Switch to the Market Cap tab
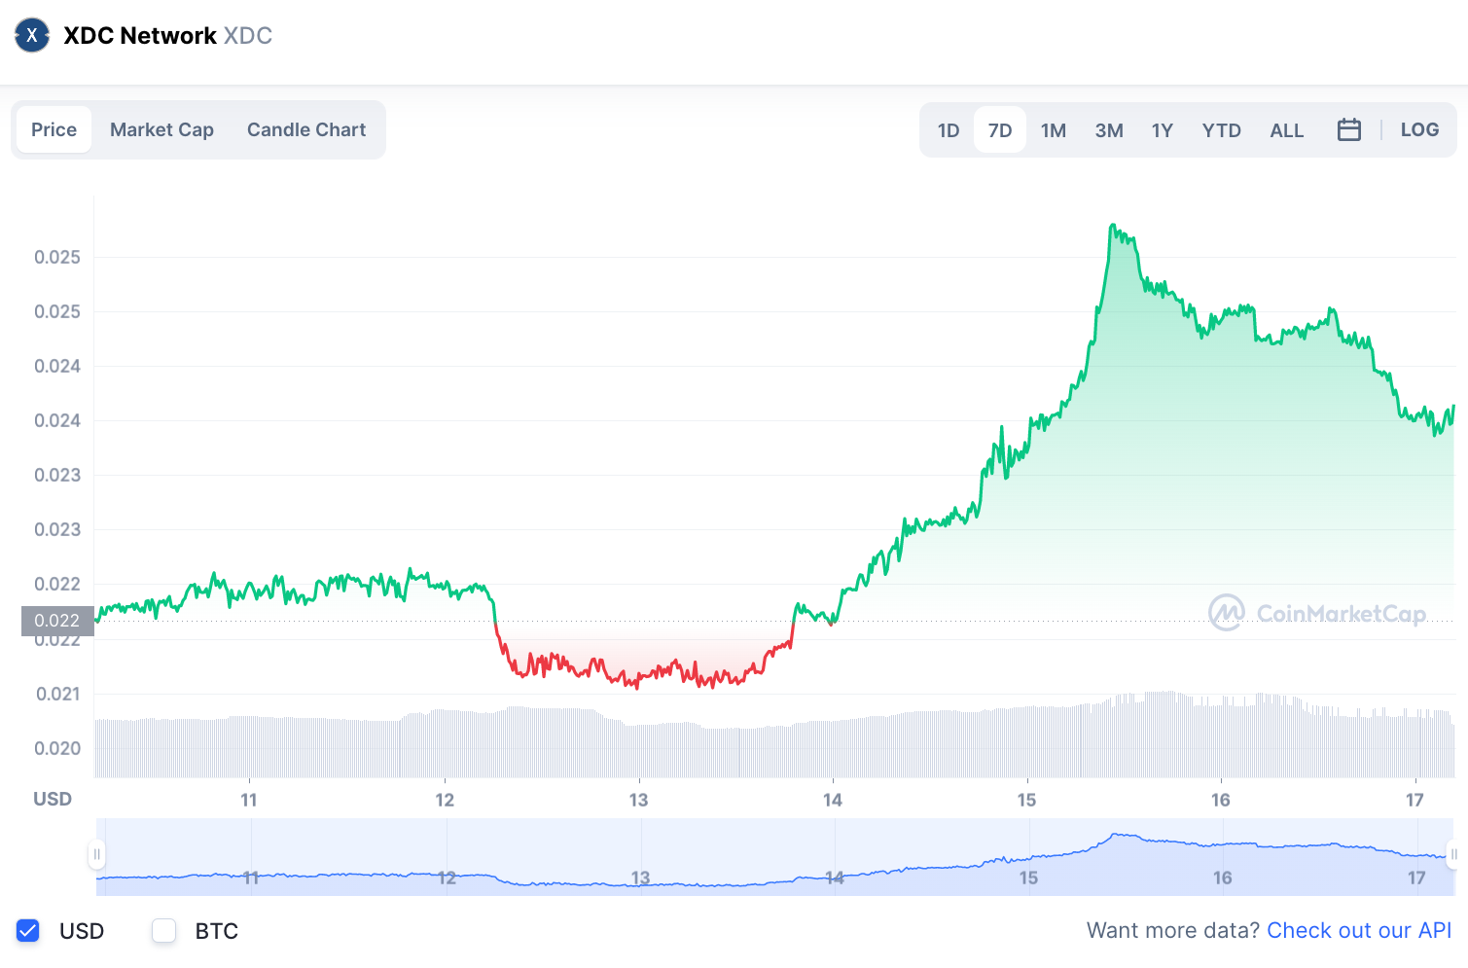The image size is (1468, 968). click(x=161, y=129)
